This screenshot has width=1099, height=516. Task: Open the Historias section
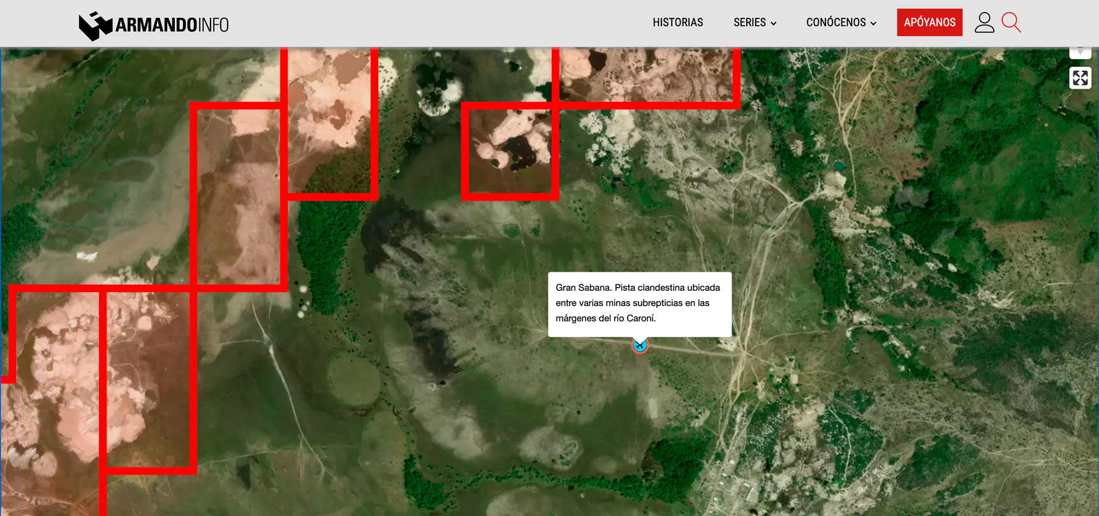pos(677,23)
